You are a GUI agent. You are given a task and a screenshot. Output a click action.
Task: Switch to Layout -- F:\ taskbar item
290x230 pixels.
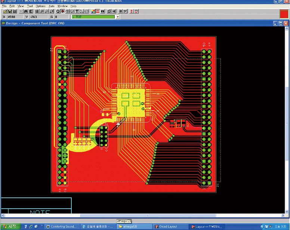(207, 227)
